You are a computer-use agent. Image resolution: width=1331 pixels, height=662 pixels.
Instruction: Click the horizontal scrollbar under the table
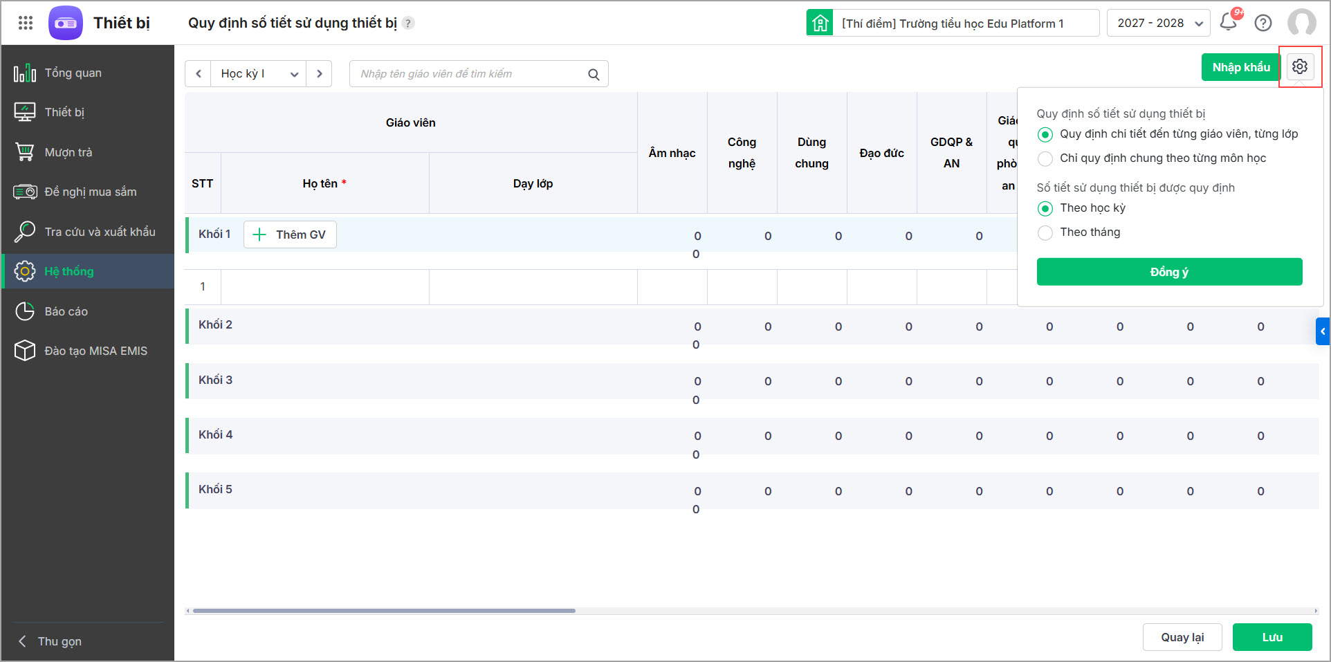[x=384, y=611]
